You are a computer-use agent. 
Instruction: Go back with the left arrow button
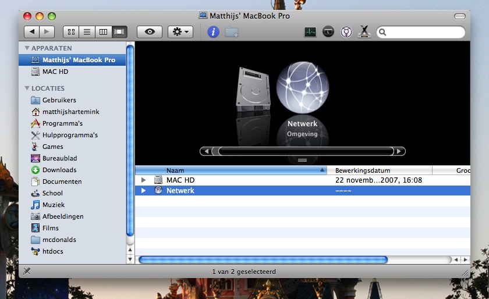(31, 32)
